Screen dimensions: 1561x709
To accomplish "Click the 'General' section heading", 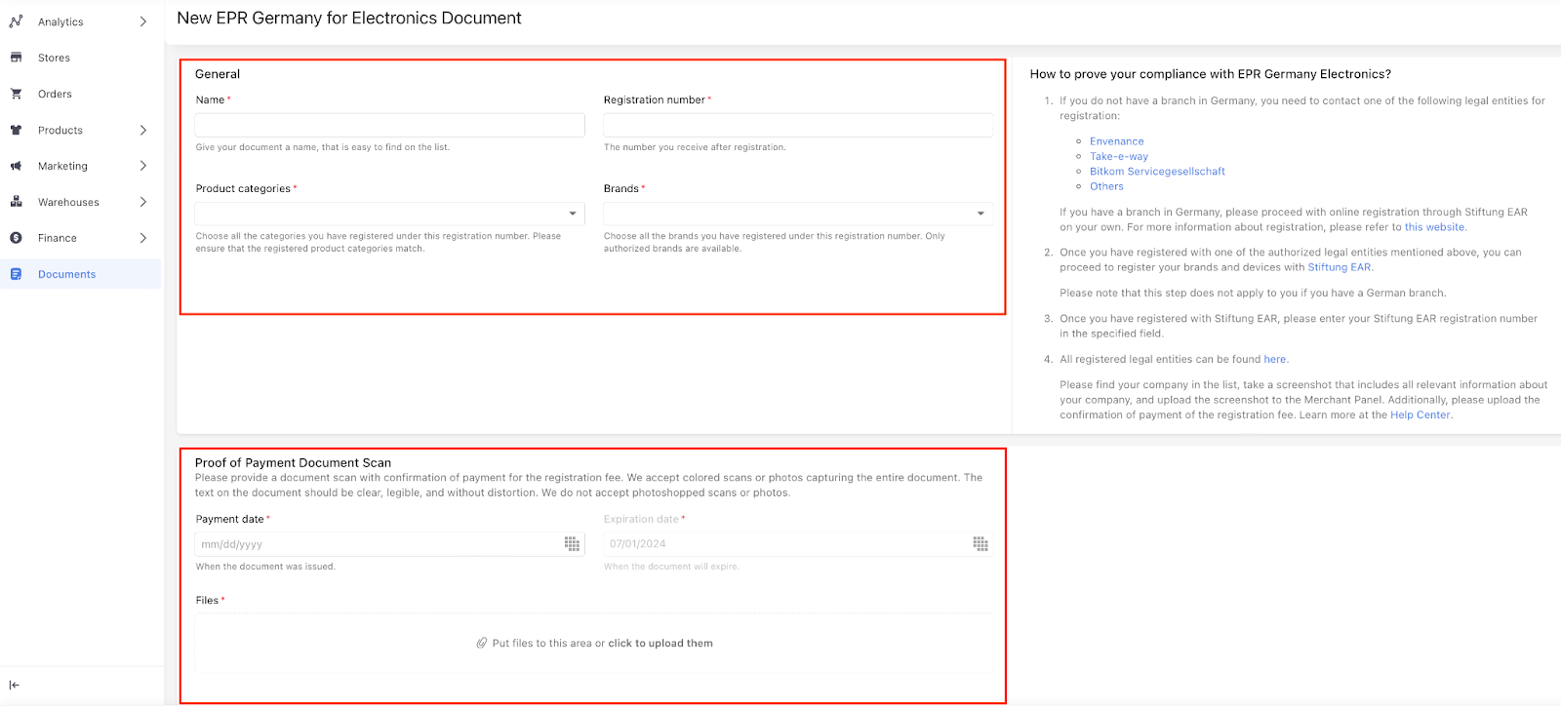I will point(218,74).
